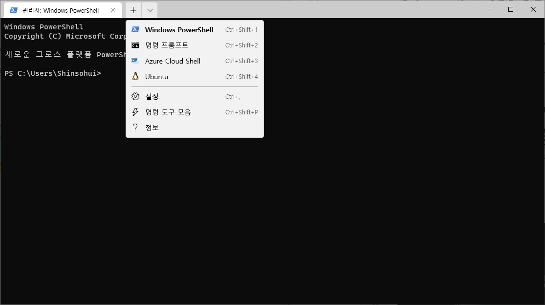Open Ubuntu profile from dropdown menu
This screenshot has height=305, width=545.
click(195, 76)
